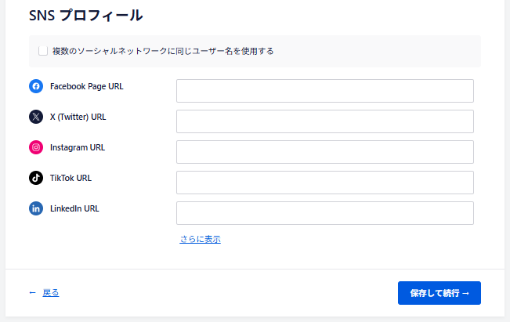Click the Instagram logo icon
510x322 pixels.
click(x=36, y=147)
